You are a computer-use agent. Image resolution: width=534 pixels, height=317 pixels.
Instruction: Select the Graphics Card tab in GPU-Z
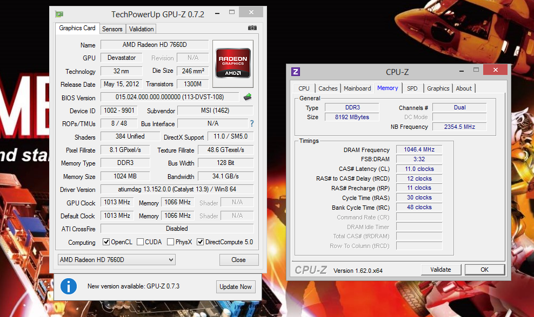pos(77,28)
